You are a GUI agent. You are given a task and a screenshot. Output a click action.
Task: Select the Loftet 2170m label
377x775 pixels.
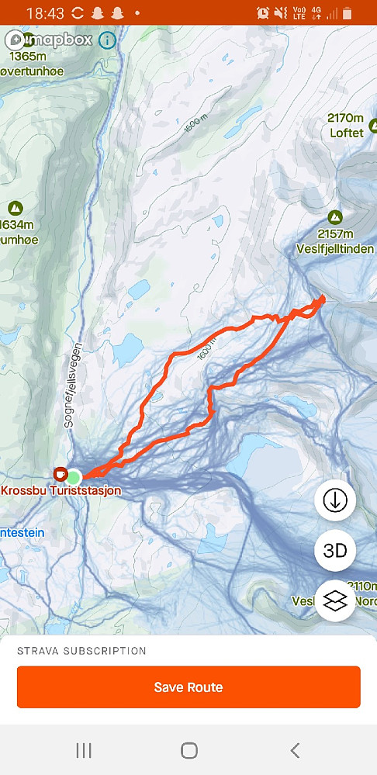click(x=346, y=125)
